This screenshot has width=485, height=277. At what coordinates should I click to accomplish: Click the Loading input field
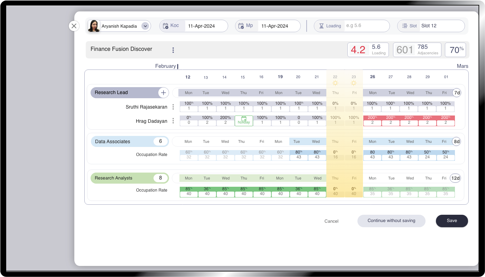(x=366, y=26)
